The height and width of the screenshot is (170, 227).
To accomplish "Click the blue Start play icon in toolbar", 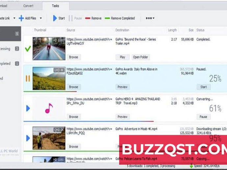I will pyautogui.click(x=55, y=18).
